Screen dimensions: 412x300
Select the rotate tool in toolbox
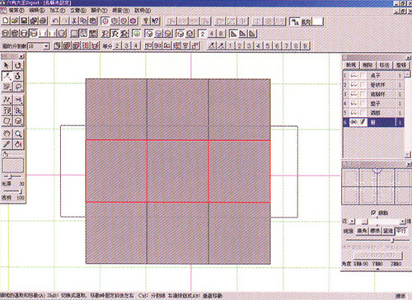18,65
